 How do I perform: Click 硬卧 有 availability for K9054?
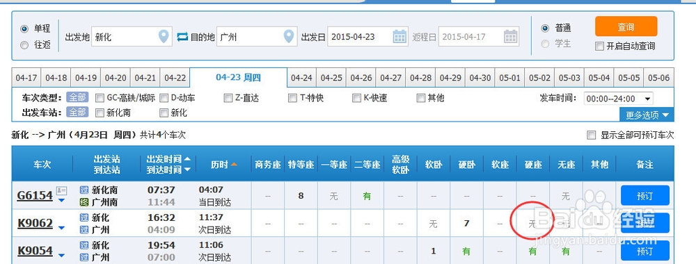tap(466, 251)
